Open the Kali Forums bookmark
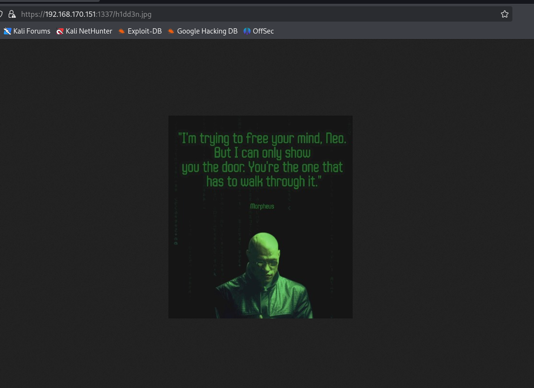 click(27, 31)
